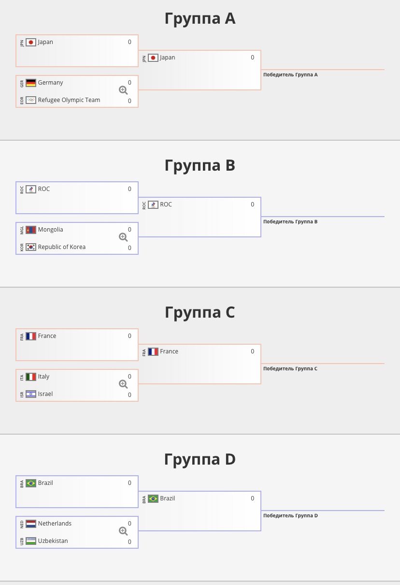Open the Netherlands team entry
The image size is (400, 585).
55,524
